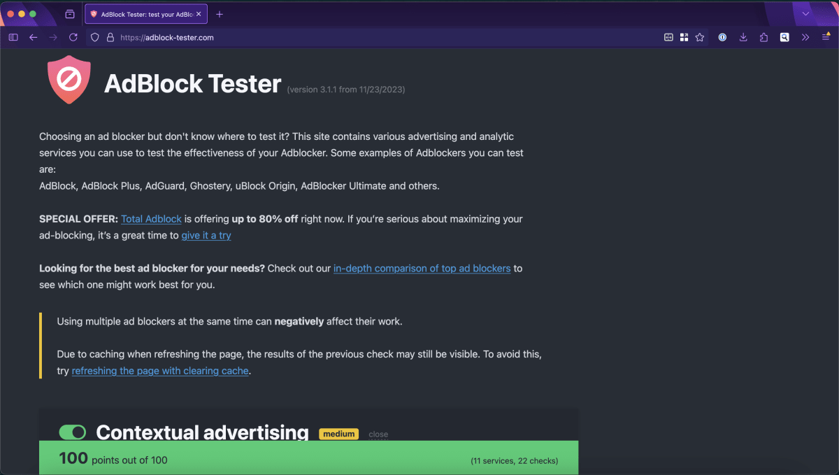This screenshot has width=839, height=475.
Task: Click version 3.1.1 text
Action: click(x=346, y=90)
